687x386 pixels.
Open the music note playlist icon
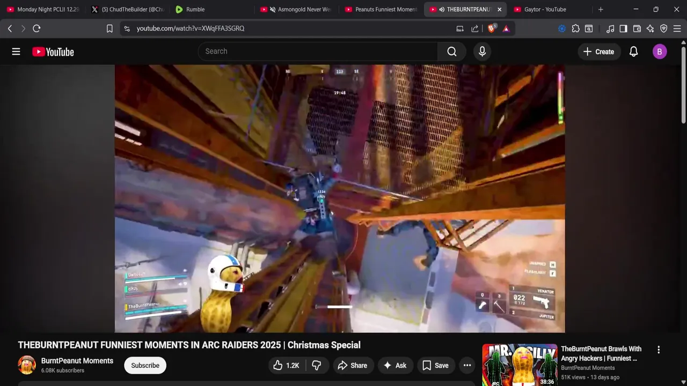point(610,28)
